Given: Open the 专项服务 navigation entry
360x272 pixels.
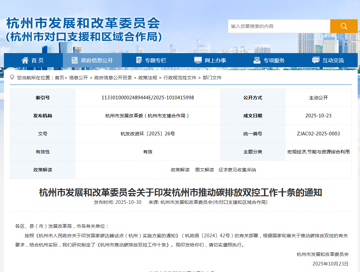Looking at the screenshot, I should click(274, 60).
